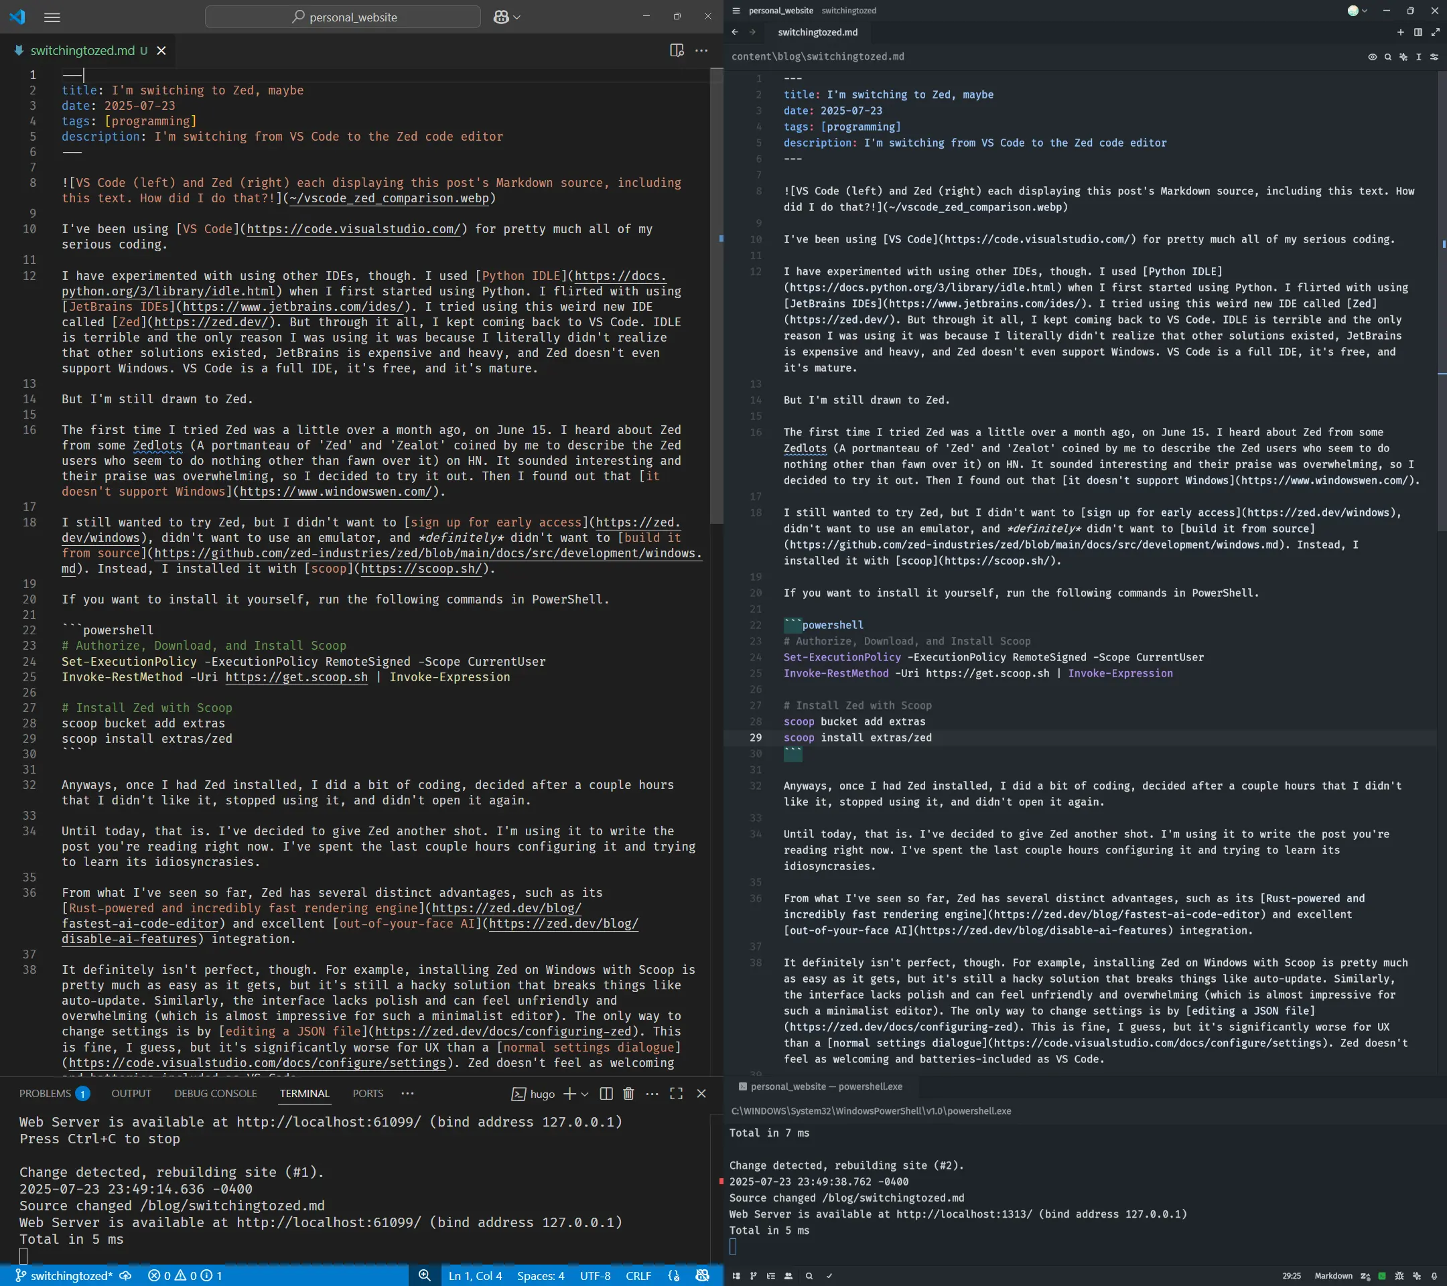Image resolution: width=1447 pixels, height=1286 pixels.
Task: Open the Zed application hamburger menu
Action: click(736, 11)
